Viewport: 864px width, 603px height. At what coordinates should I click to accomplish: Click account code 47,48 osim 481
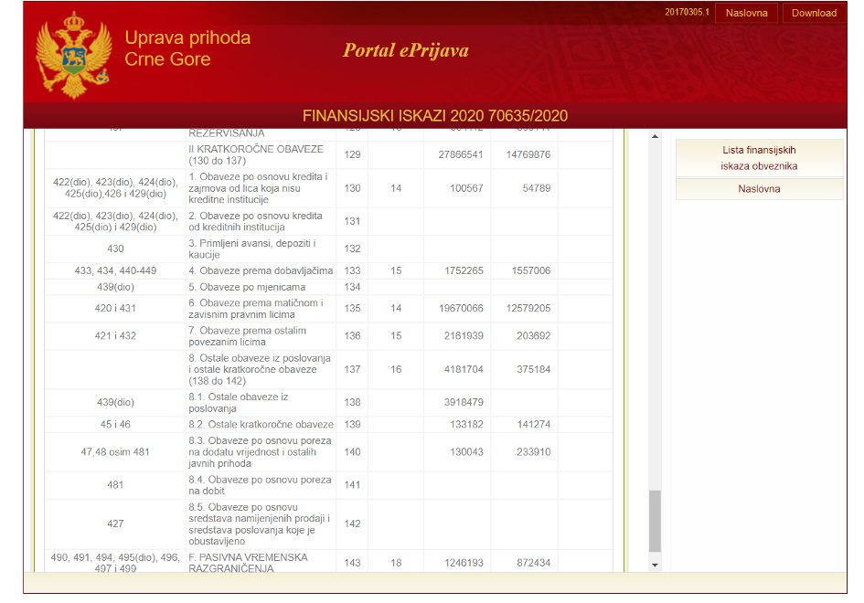[x=115, y=452]
